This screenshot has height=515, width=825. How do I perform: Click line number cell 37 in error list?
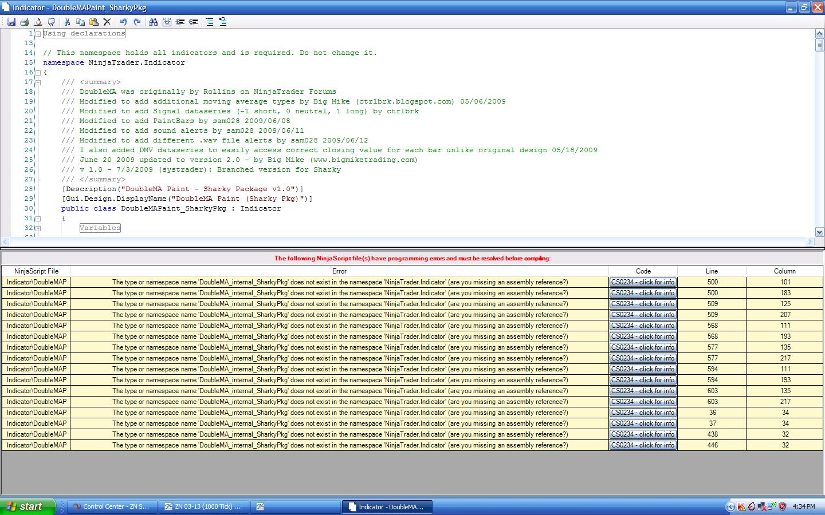[x=712, y=423]
